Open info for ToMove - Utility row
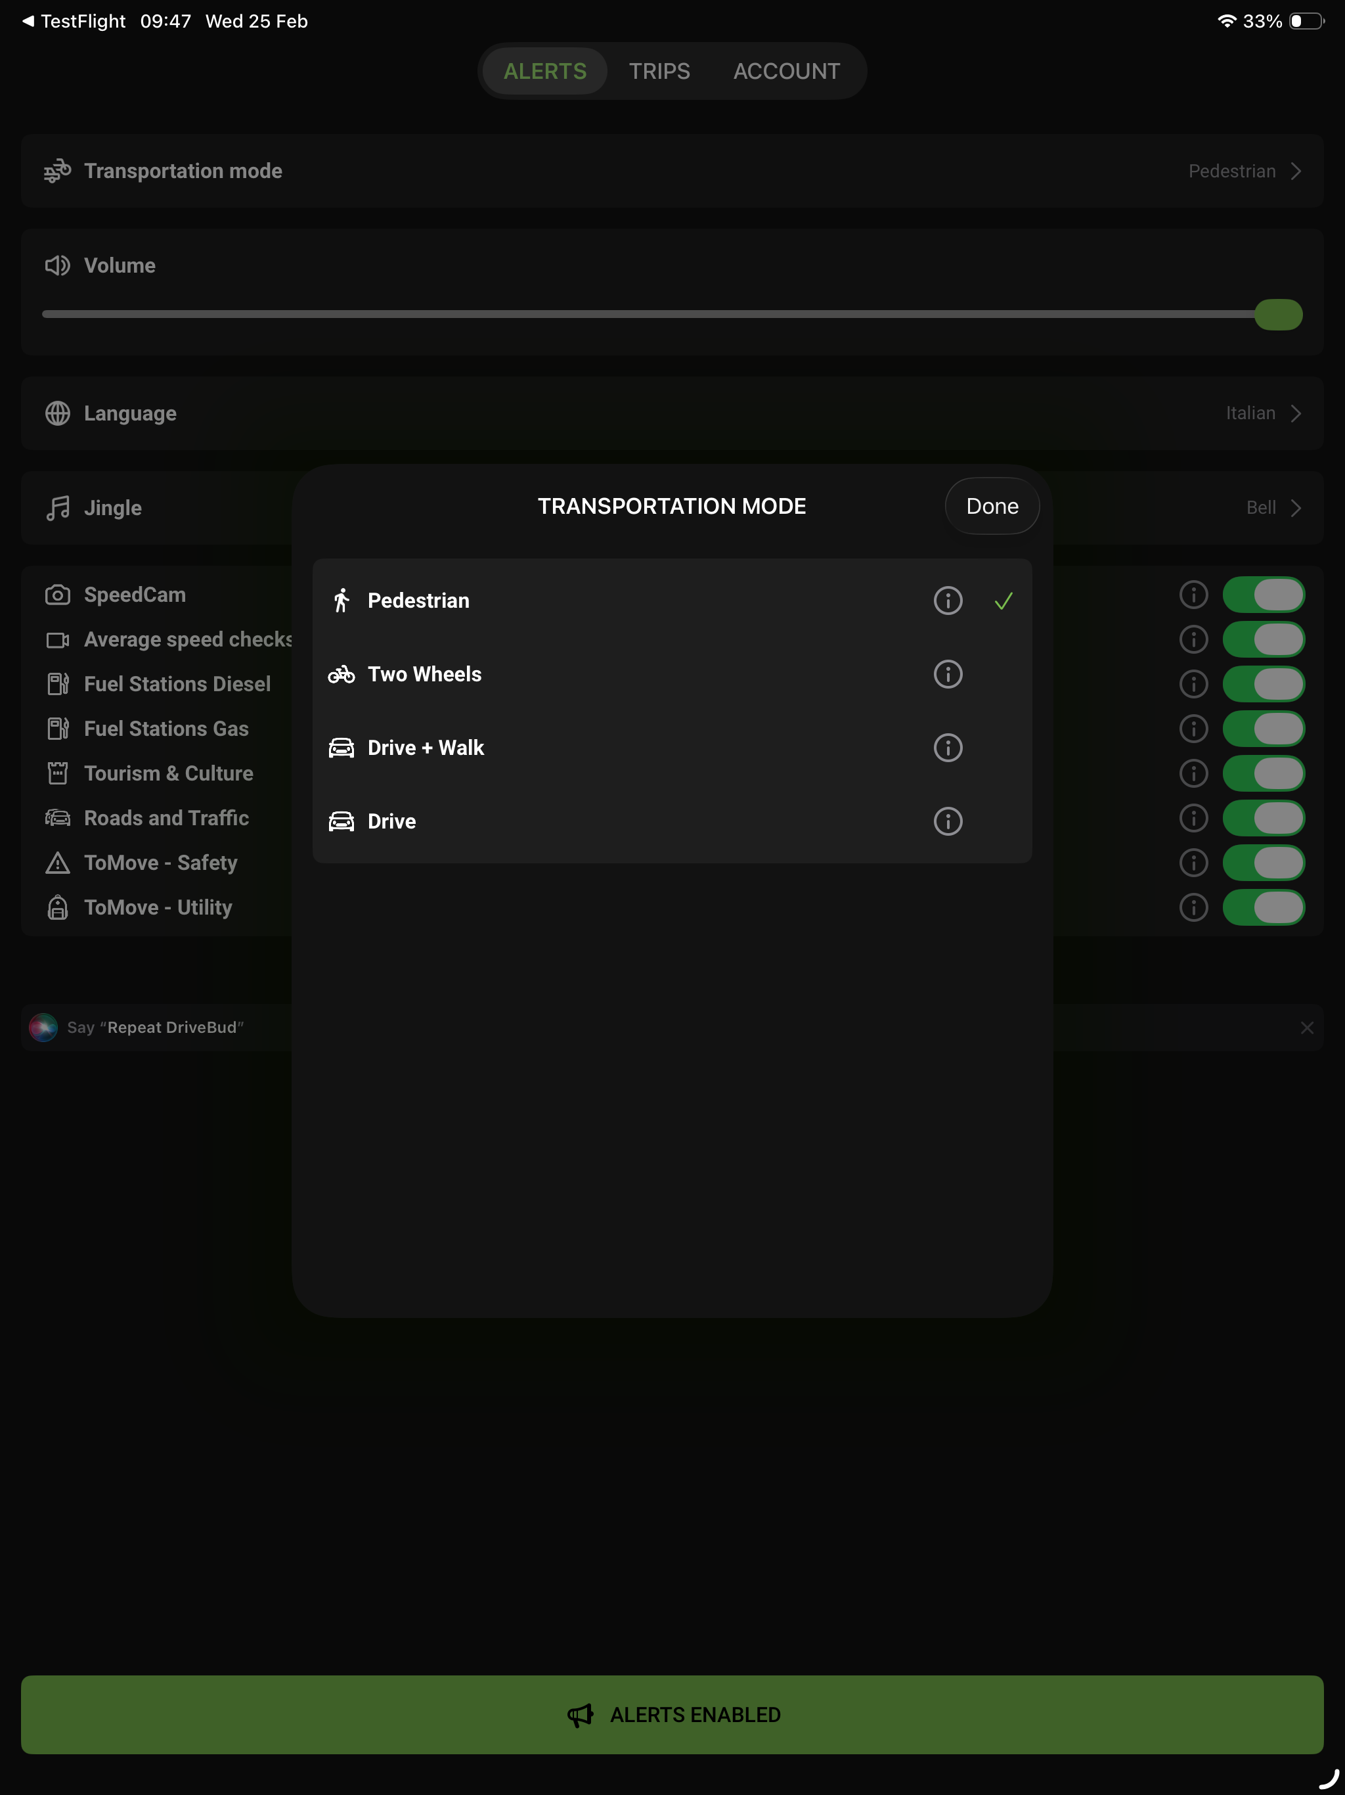The height and width of the screenshot is (1795, 1345). pyautogui.click(x=1193, y=907)
